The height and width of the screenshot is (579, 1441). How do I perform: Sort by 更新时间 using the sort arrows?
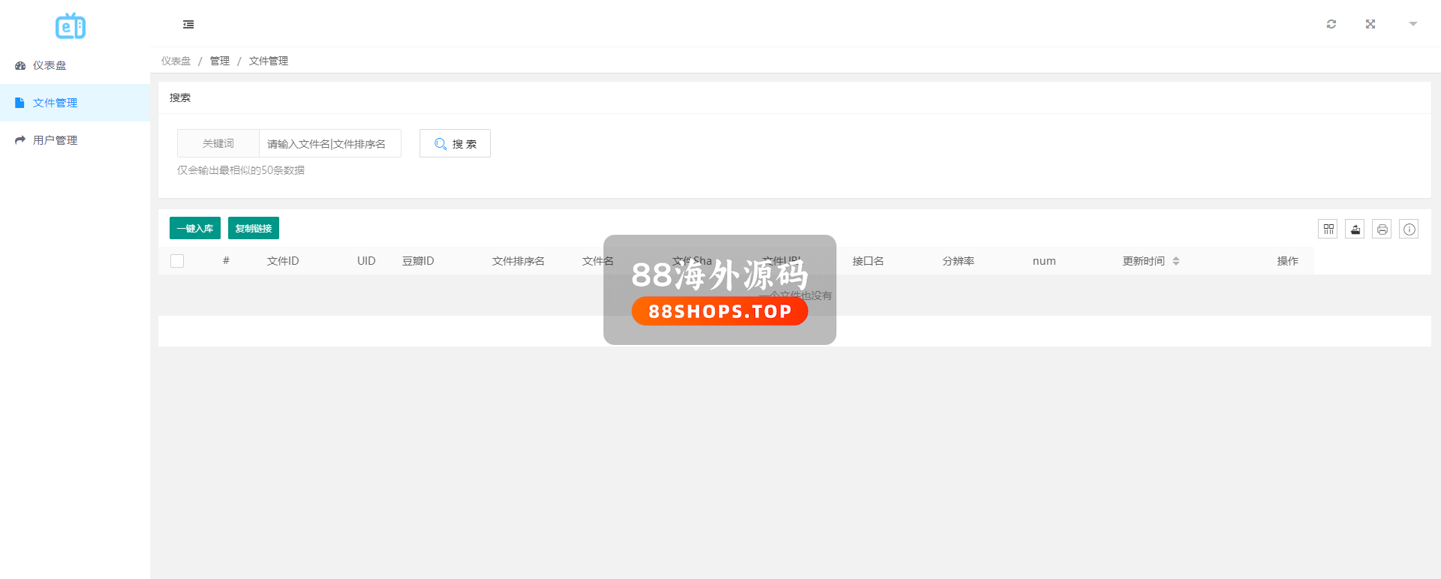(1176, 261)
